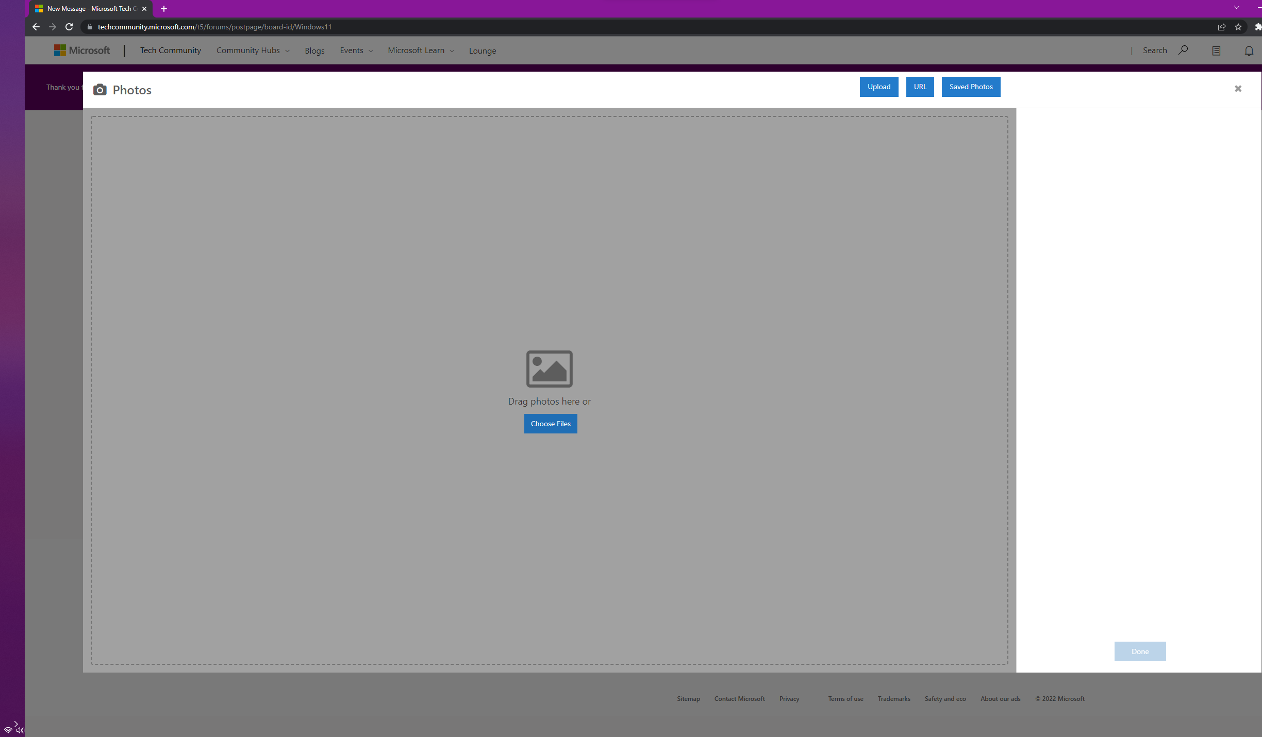Viewport: 1262px width, 737px height.
Task: Open notifications bell icon
Action: (1249, 51)
